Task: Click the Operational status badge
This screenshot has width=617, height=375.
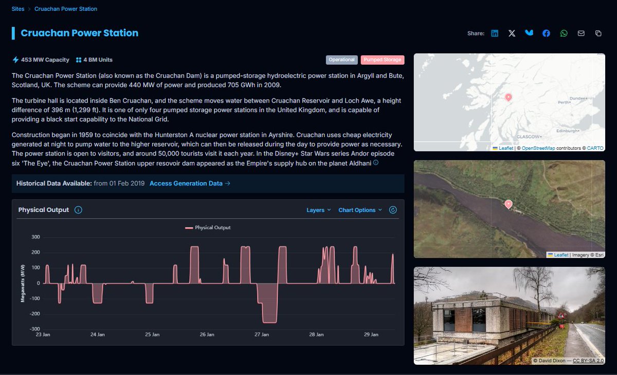Action: 342,60
